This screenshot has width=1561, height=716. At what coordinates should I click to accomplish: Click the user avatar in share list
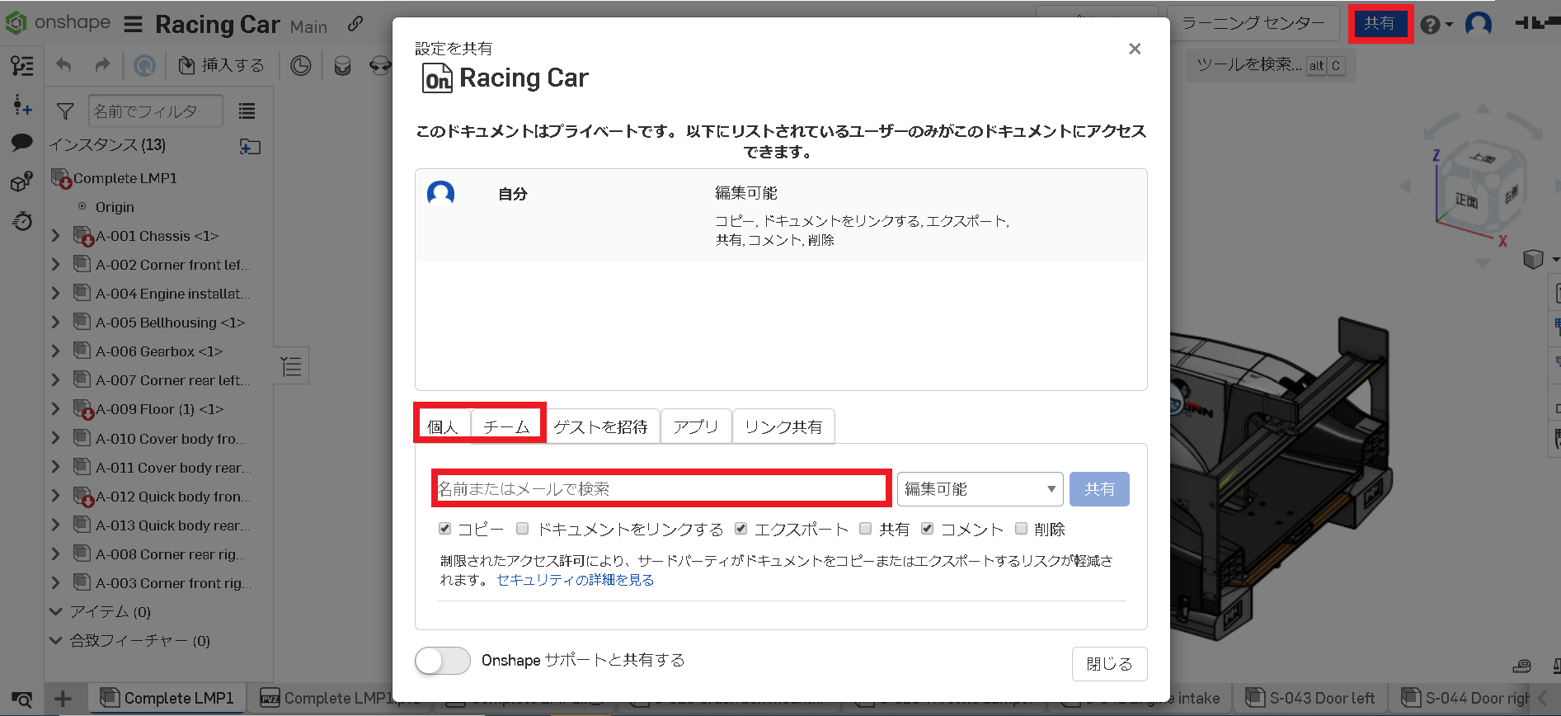(x=440, y=194)
